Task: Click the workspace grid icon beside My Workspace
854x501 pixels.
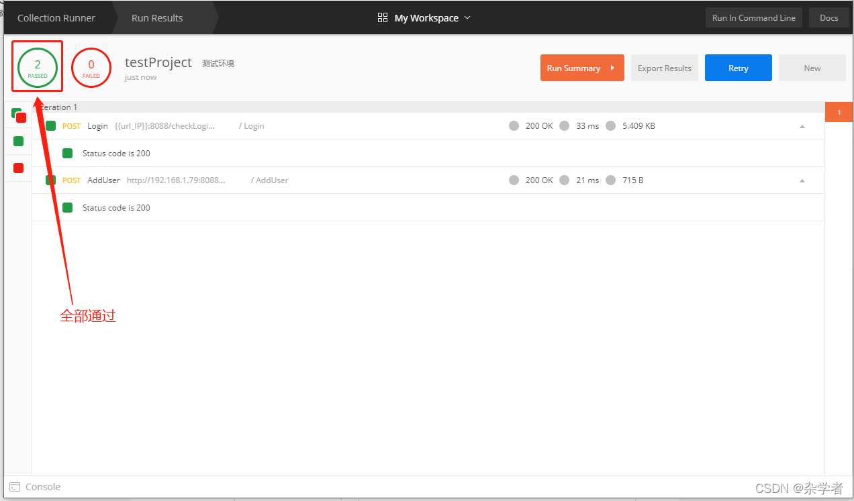Action: tap(383, 17)
